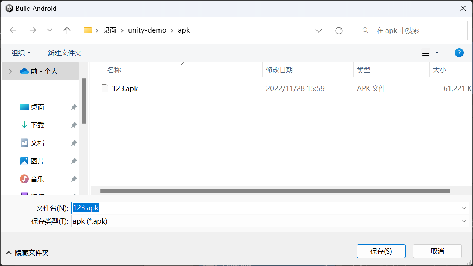The height and width of the screenshot is (266, 473).
Task: Refresh the apk folder view
Action: point(339,31)
